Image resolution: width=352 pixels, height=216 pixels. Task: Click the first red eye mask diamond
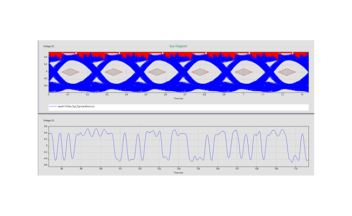[x=70, y=71]
